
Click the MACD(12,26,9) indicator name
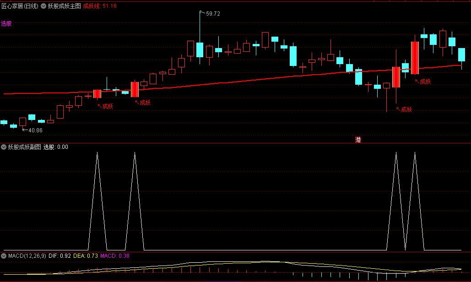point(27,256)
